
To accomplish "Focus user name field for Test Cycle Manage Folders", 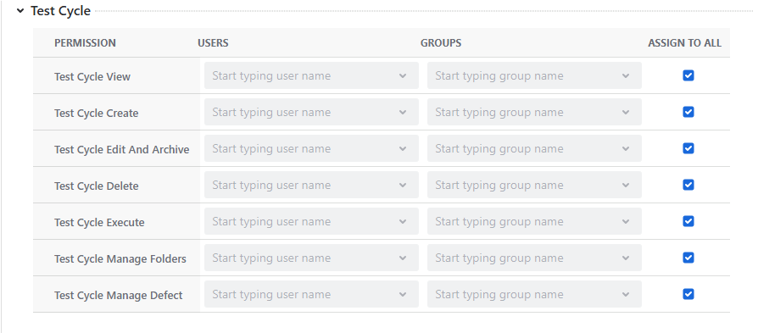I will [311, 258].
